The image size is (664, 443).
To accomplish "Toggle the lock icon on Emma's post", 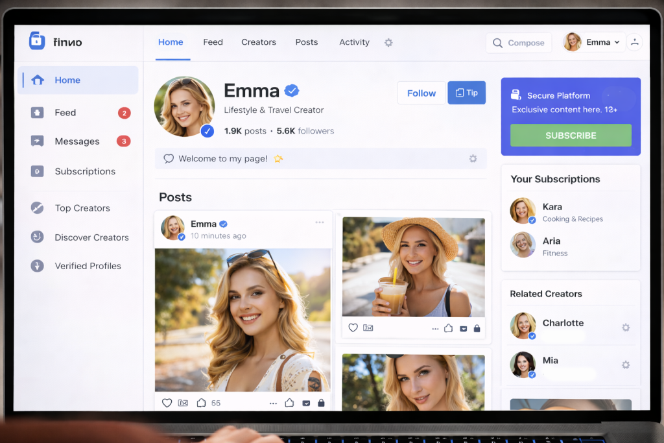I will point(321,403).
